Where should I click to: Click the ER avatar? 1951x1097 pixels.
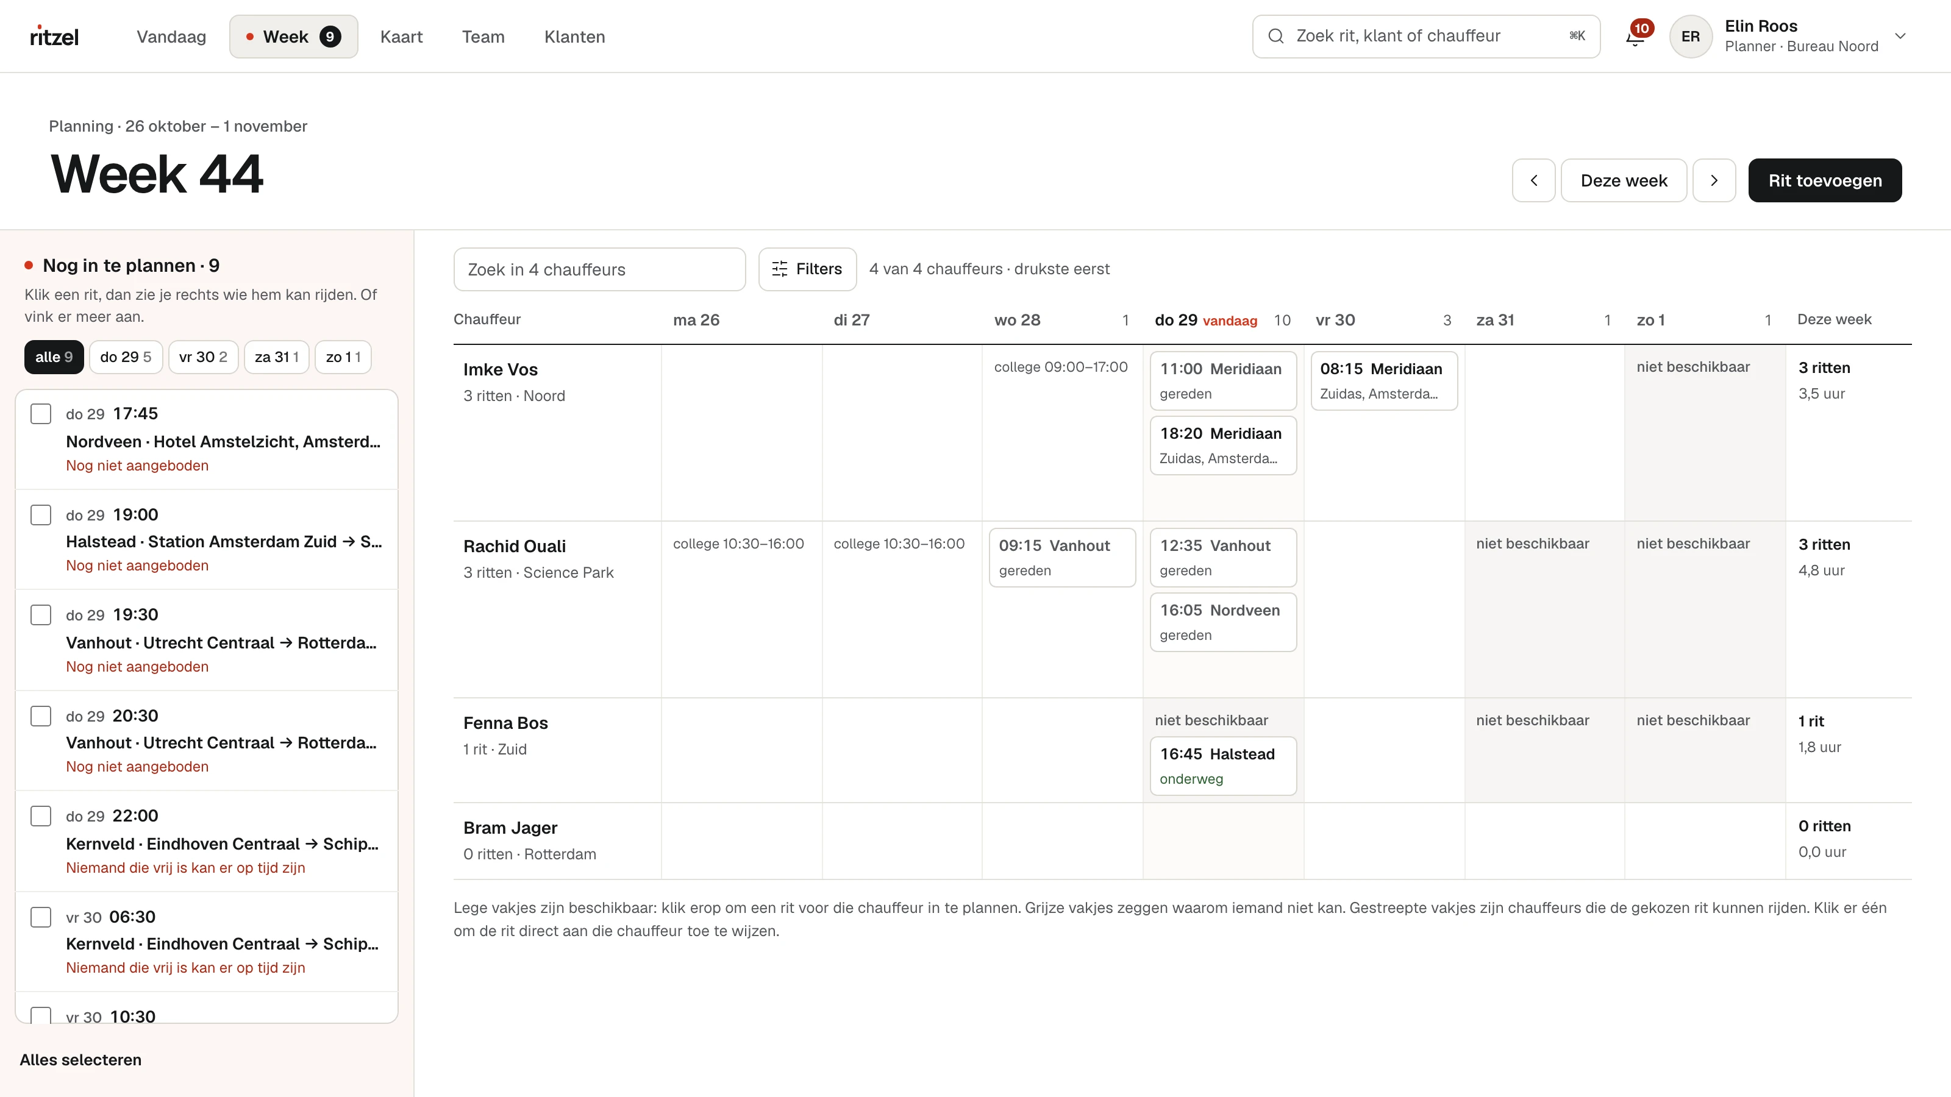click(x=1691, y=37)
